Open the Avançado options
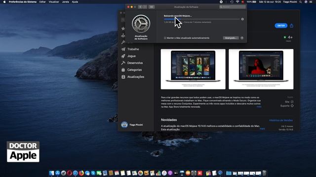The width and height of the screenshot is (316, 177). (x=231, y=38)
